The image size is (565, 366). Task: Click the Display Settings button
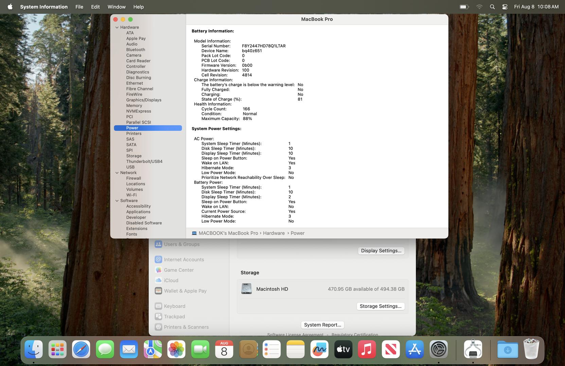click(x=381, y=251)
